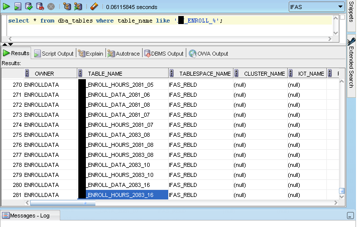Click the sort icon on CLUSTER_NAME column
357x227 pixels.
(236, 73)
